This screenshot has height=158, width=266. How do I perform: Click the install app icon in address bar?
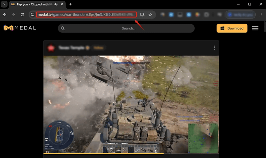142,15
